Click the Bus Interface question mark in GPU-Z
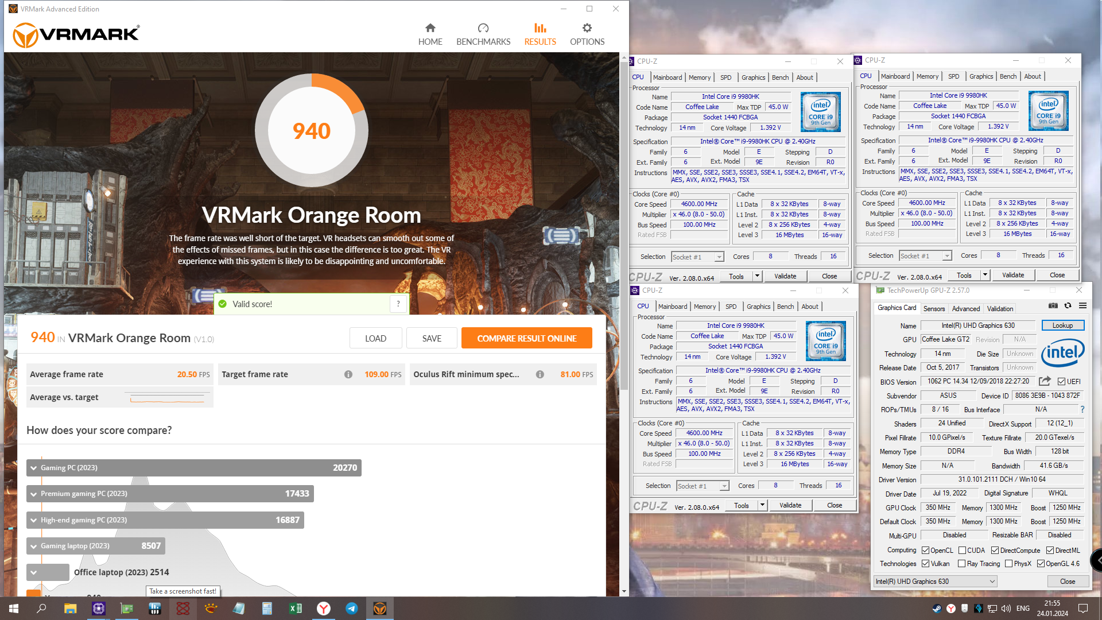 tap(1082, 410)
